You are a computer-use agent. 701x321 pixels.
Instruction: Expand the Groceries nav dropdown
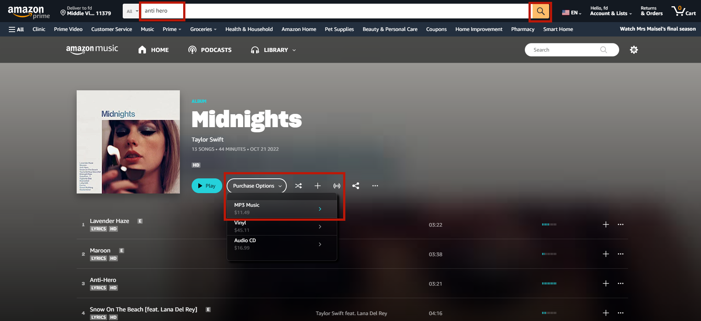(203, 29)
